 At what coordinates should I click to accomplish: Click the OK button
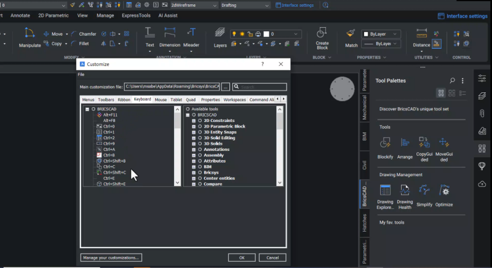(242, 258)
